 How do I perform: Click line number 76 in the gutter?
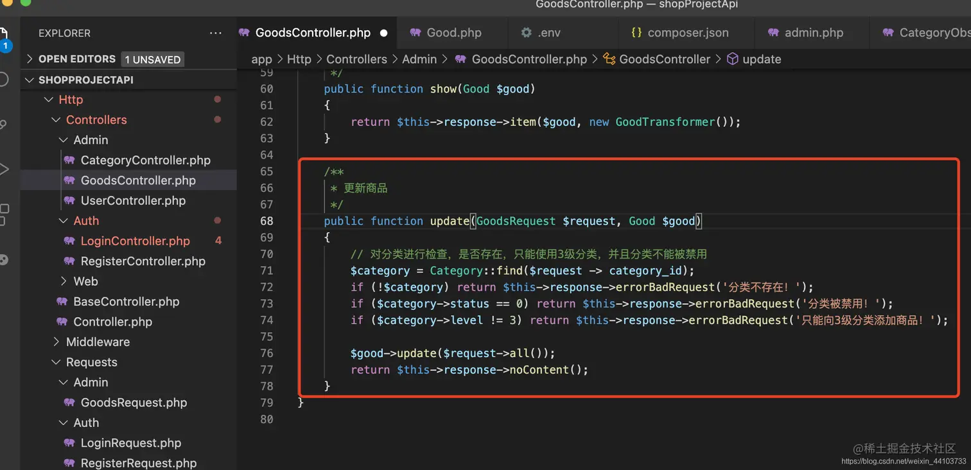coord(266,353)
